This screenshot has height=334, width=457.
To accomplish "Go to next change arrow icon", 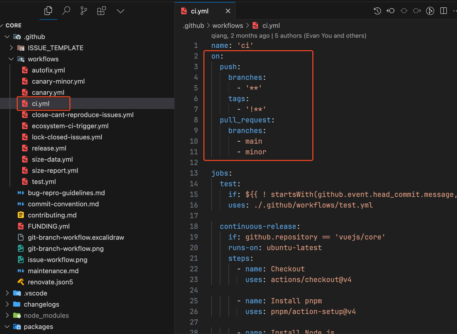I will pos(417,11).
